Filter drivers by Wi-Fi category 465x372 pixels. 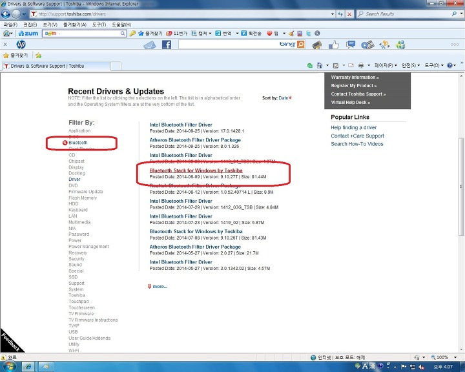click(74, 350)
